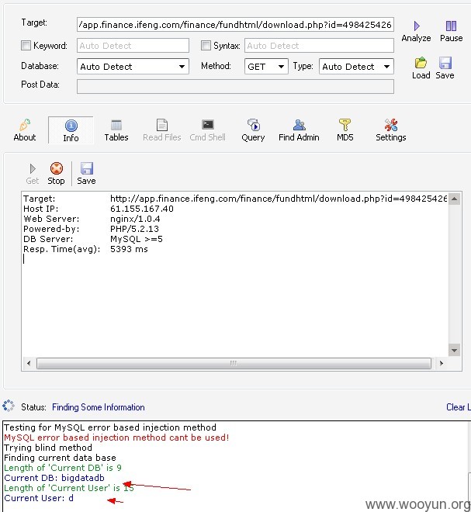Screen dimensions: 471x512
Task: Stop the information retrieval
Action: (56, 174)
